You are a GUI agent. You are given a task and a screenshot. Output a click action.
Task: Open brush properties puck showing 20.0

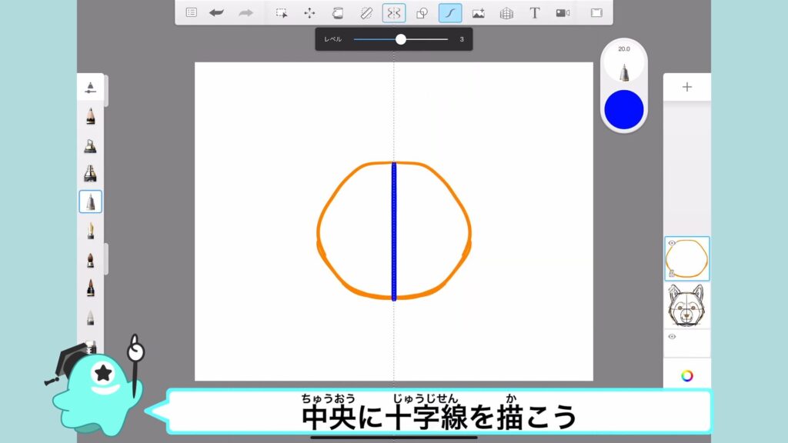(x=624, y=65)
